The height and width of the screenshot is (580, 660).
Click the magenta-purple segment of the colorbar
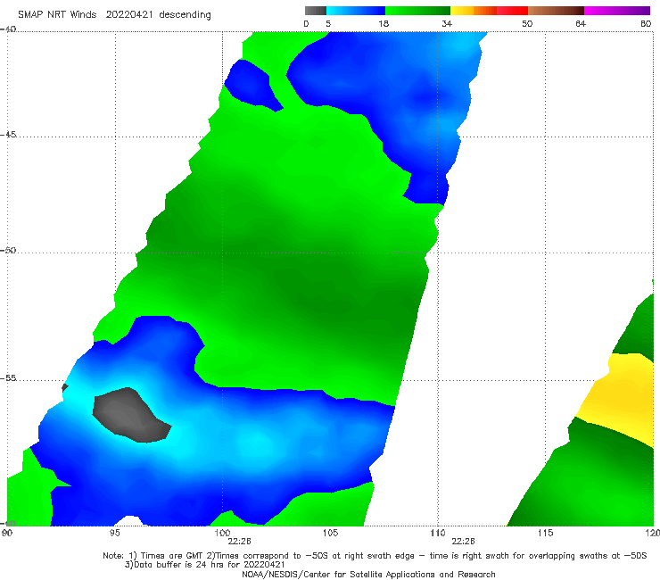click(617, 11)
